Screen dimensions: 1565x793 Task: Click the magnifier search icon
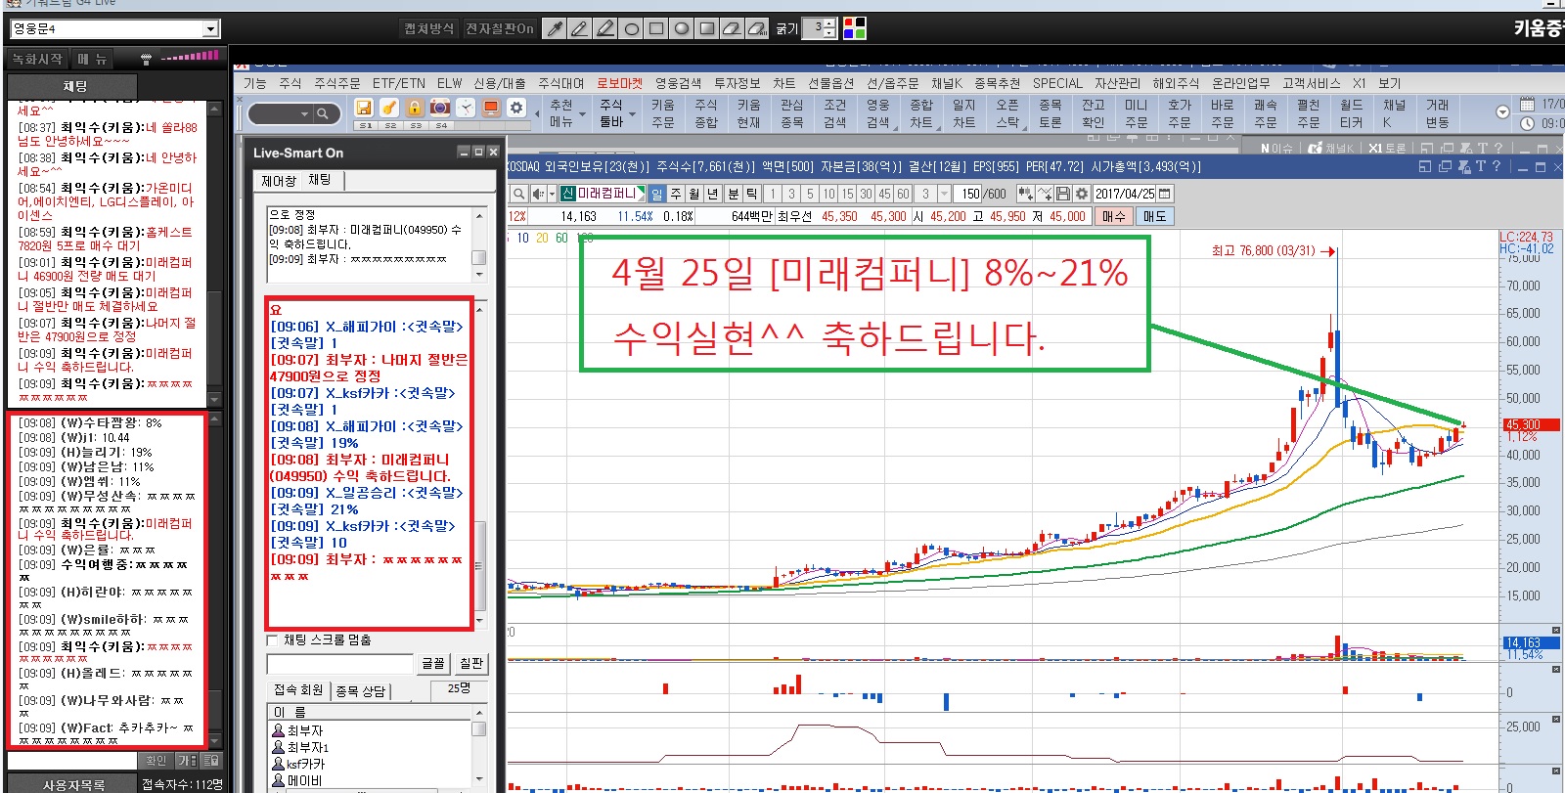(322, 114)
